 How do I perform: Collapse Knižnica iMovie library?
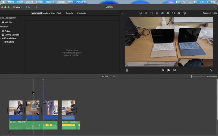[1, 38]
